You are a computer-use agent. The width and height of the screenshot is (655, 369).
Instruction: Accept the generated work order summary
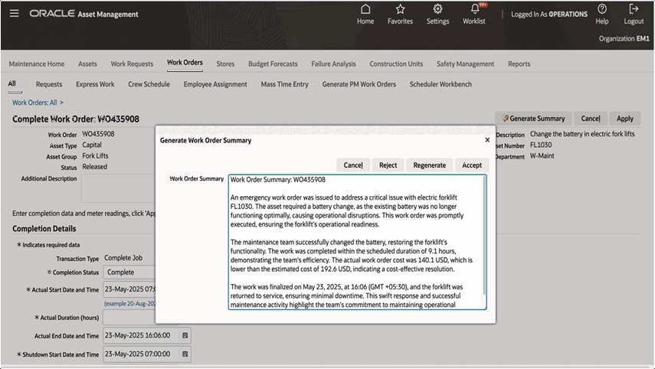coord(472,165)
